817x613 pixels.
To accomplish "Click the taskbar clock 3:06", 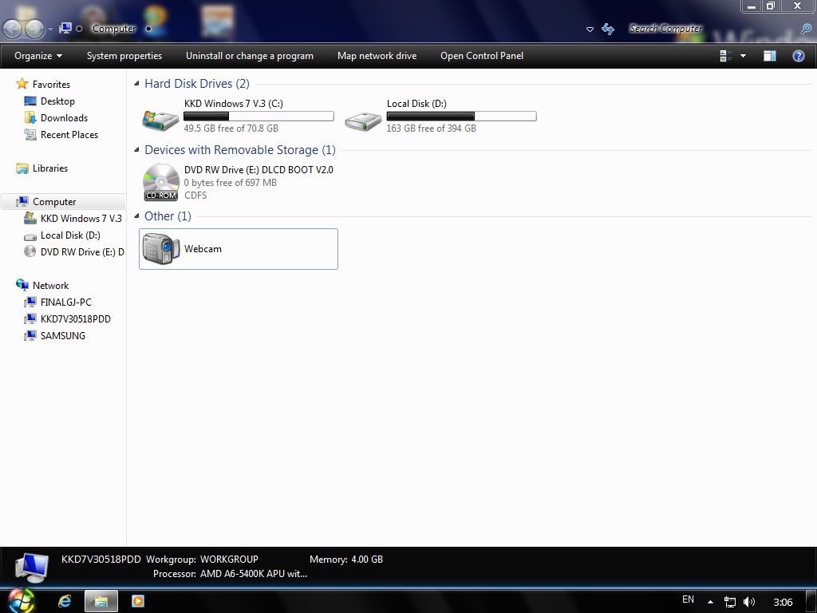I will coord(783,602).
